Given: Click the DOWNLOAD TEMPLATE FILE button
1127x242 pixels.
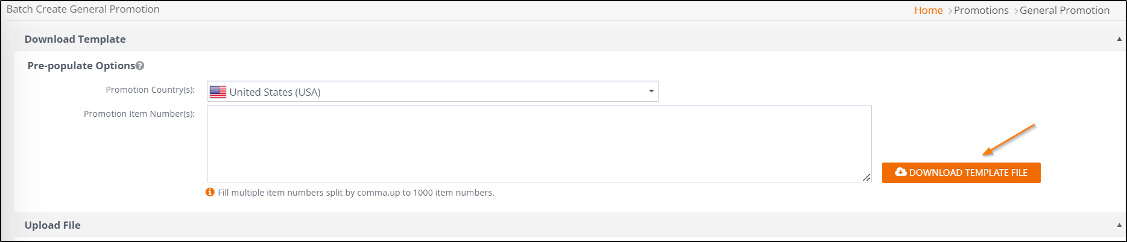Looking at the screenshot, I should 961,173.
